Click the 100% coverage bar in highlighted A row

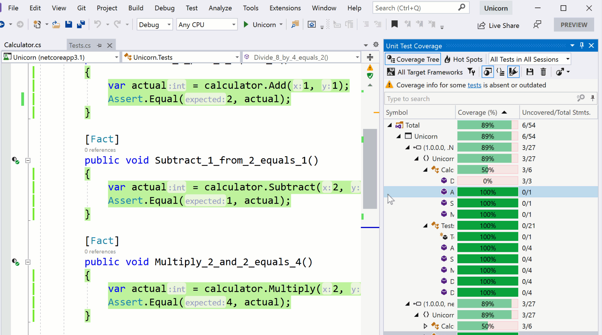pyautogui.click(x=488, y=192)
